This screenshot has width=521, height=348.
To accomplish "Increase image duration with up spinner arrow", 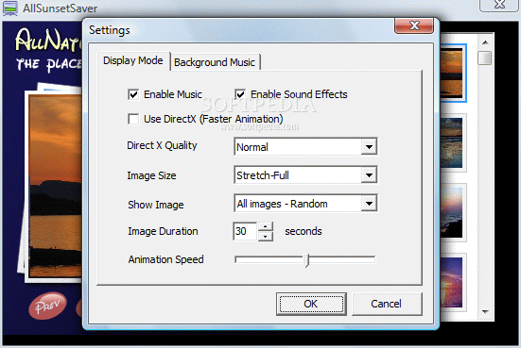I will pos(265,226).
